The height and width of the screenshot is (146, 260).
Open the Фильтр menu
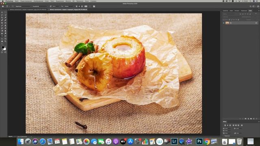pyautogui.click(x=68, y=1)
